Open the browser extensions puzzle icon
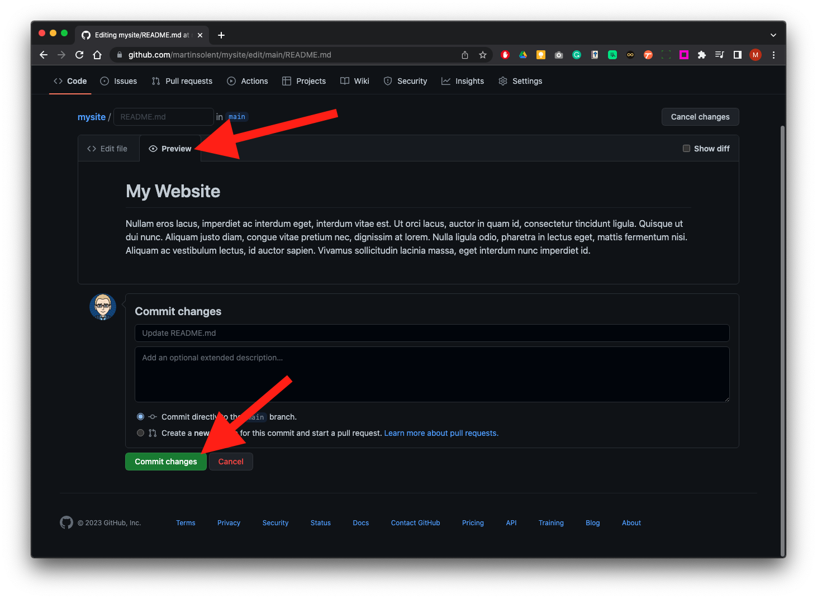 point(702,55)
